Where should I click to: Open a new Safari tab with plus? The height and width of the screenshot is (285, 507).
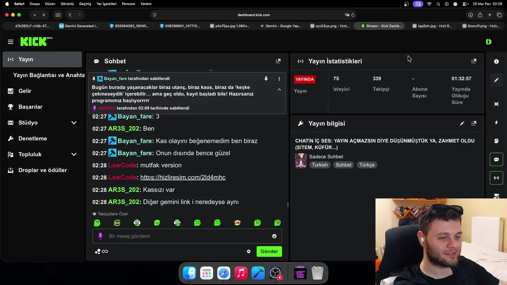click(x=490, y=15)
